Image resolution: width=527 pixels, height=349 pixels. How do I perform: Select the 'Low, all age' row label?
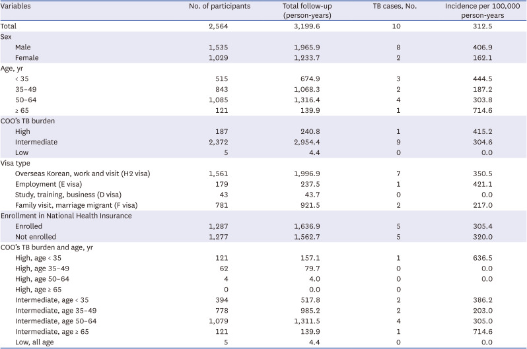36,340
